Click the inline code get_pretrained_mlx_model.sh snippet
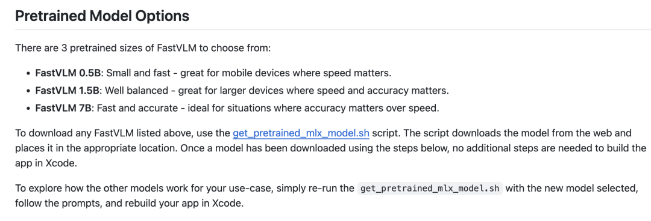 [x=430, y=189]
